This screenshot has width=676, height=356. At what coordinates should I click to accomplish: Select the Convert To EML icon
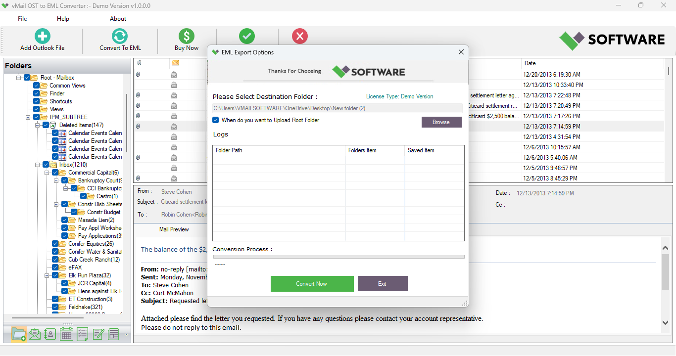tap(119, 36)
